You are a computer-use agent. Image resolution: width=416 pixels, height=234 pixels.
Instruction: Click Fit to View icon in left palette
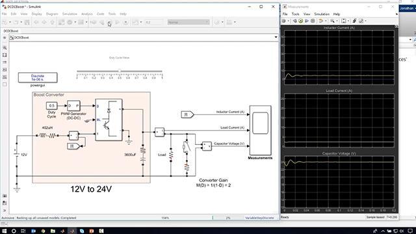tap(5, 55)
